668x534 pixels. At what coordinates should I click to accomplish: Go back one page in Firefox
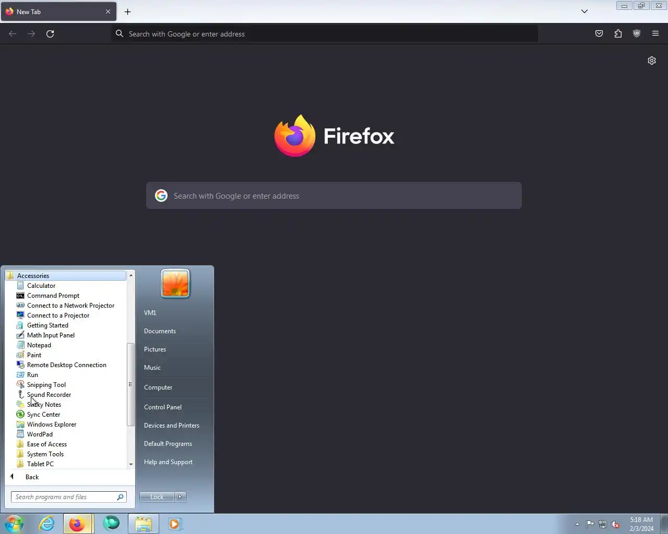pos(13,34)
